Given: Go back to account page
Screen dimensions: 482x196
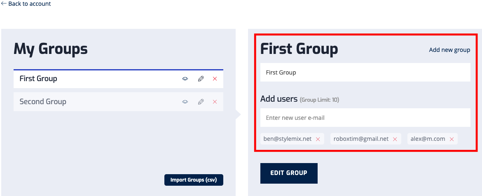Looking at the screenshot, I should tap(29, 4).
